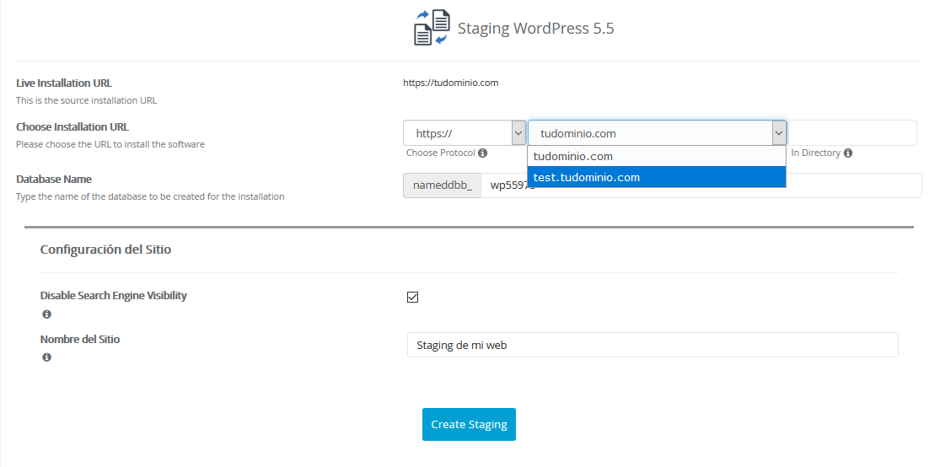Click the https://tudominio.com live URL text
The image size is (929, 467).
(x=451, y=83)
